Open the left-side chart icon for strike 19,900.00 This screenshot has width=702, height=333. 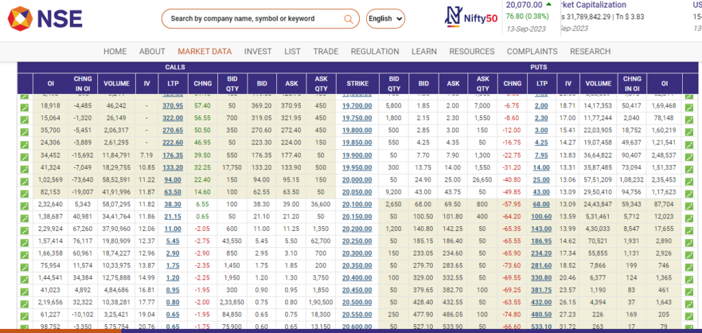[25, 157]
